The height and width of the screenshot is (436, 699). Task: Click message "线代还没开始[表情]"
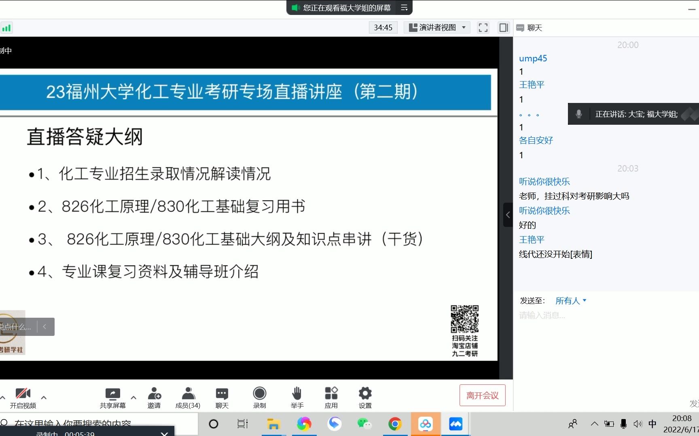[x=555, y=254]
